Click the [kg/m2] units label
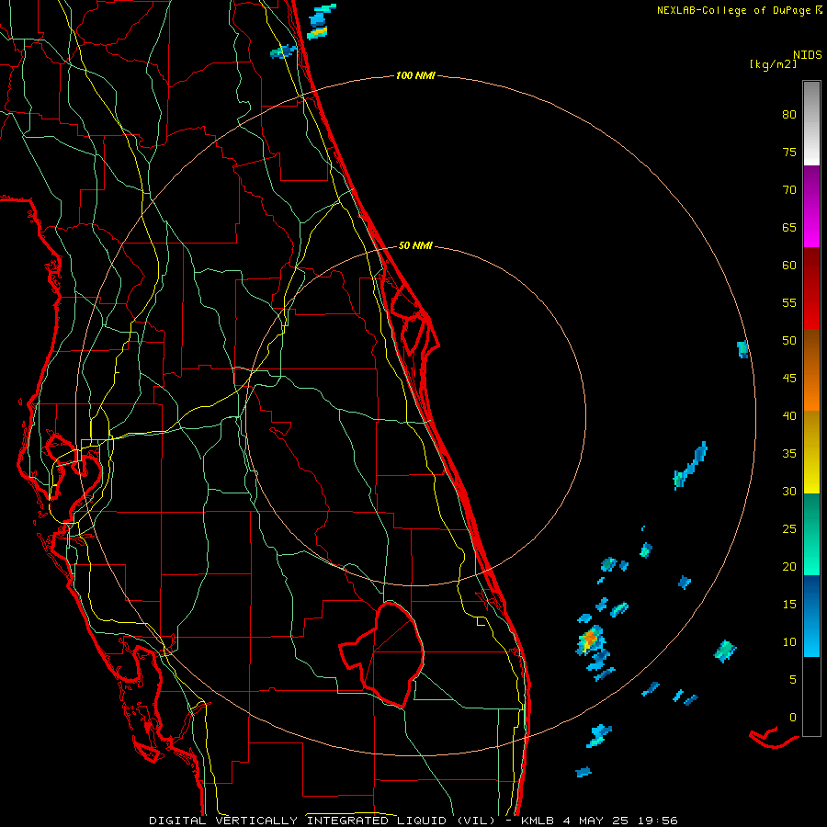The image size is (827, 827). pyautogui.click(x=773, y=64)
